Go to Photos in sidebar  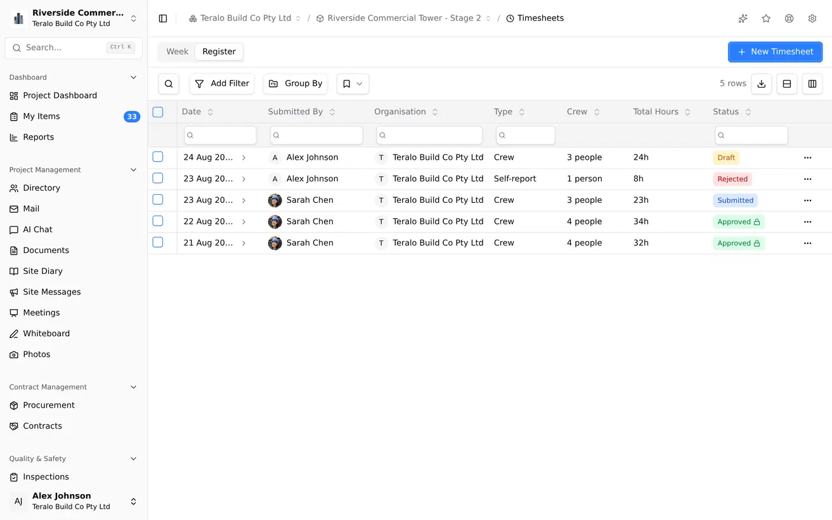tap(74, 354)
